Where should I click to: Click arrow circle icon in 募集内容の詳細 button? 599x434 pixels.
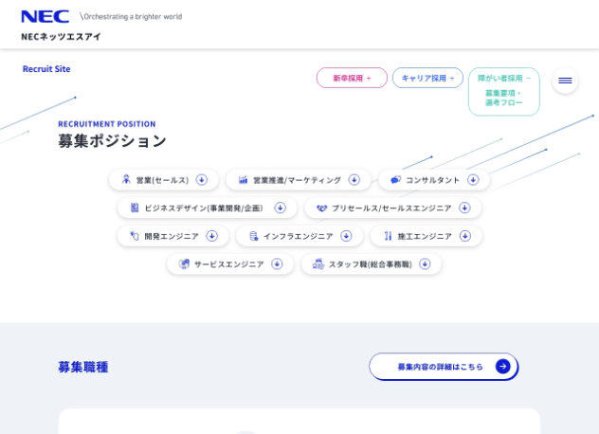[x=502, y=367]
